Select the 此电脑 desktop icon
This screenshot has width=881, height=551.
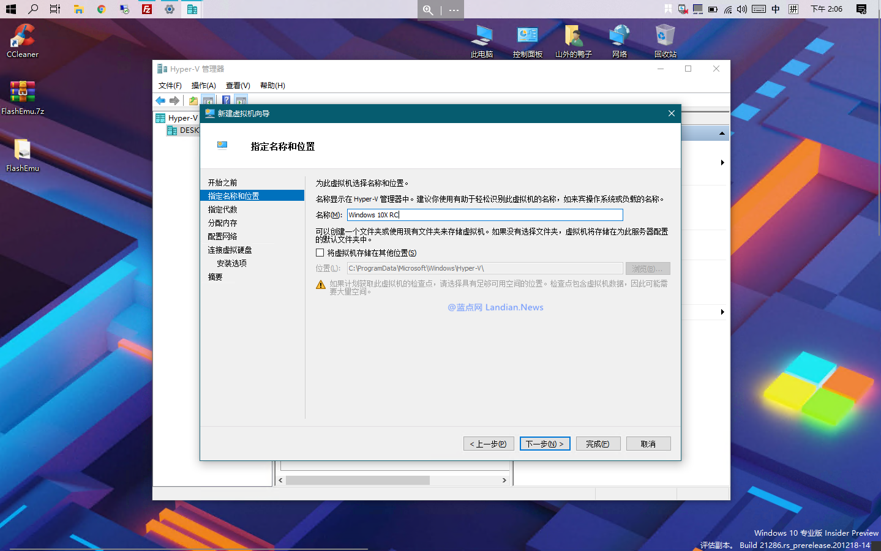click(482, 41)
